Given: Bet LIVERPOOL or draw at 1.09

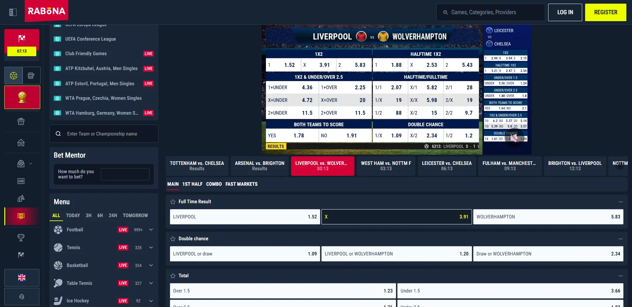Looking at the screenshot, I should point(245,254).
